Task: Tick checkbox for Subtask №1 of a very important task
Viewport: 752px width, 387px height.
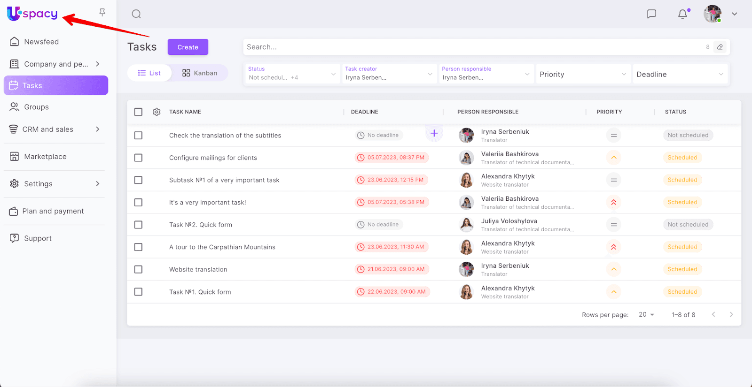Action: coord(138,180)
